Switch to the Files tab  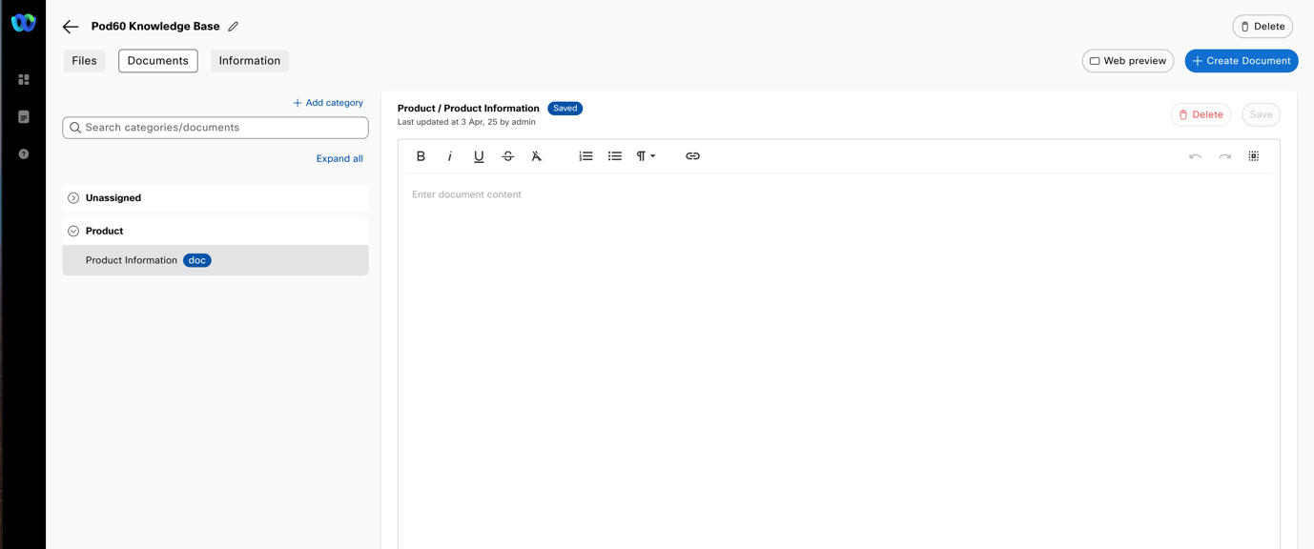pyautogui.click(x=84, y=61)
